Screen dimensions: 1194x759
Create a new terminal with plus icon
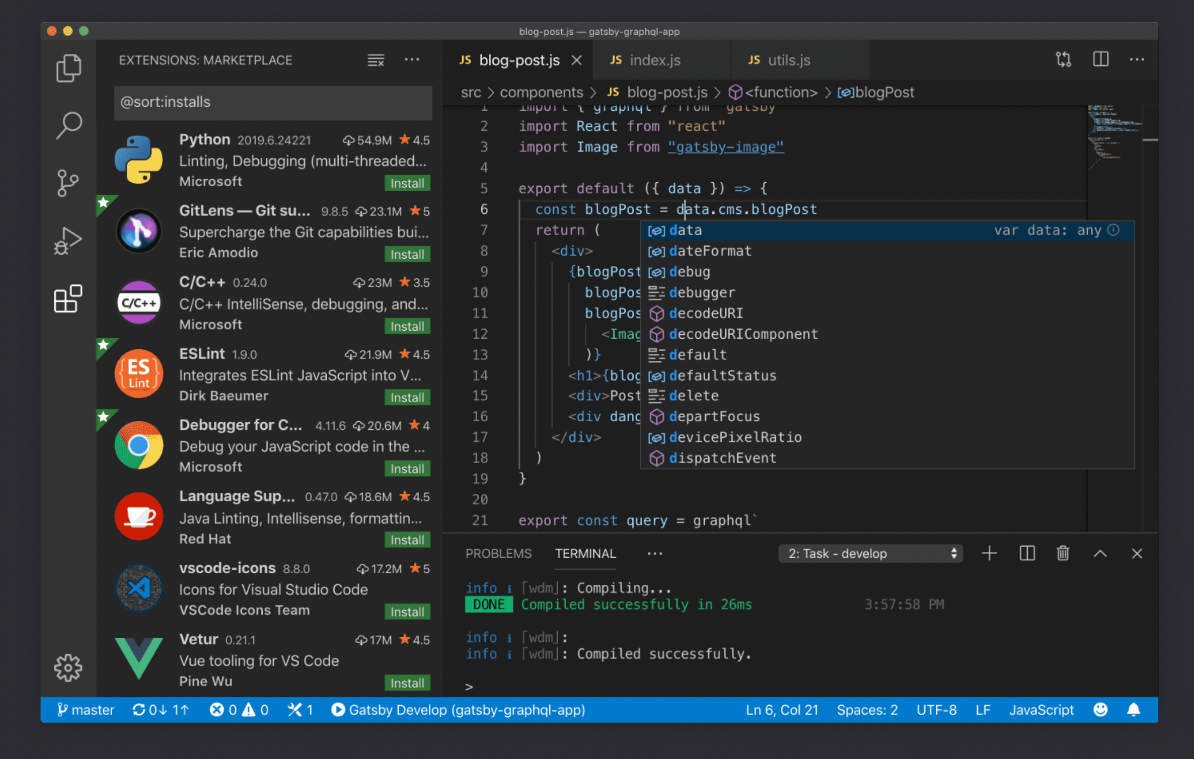[989, 554]
